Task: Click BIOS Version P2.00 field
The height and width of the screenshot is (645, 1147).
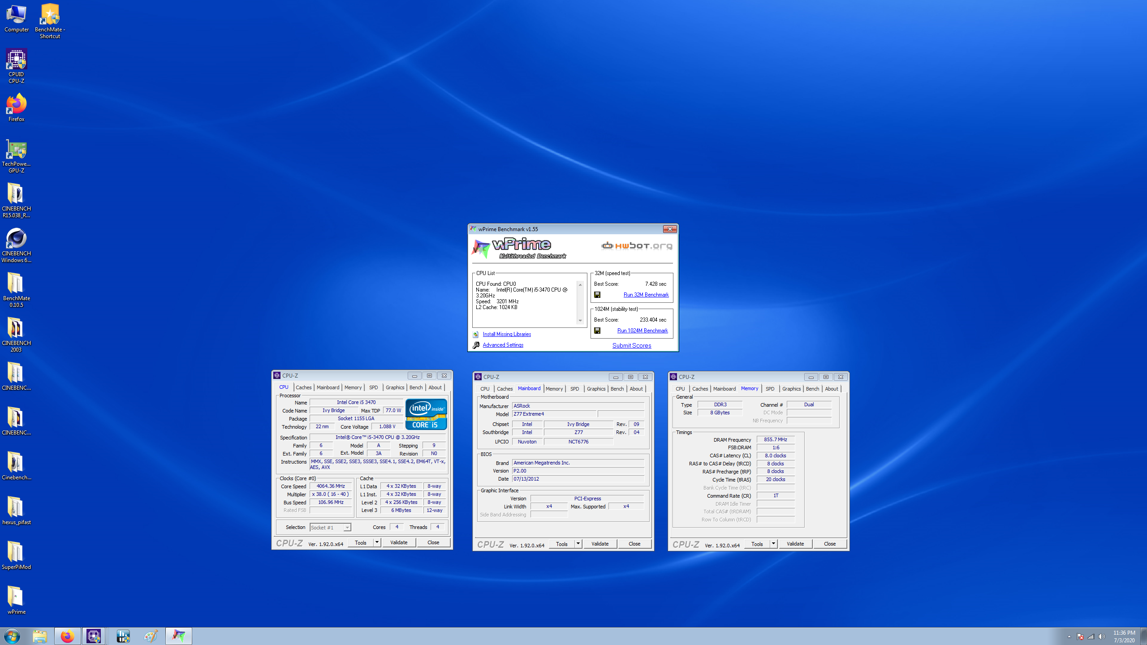Action: coord(578,471)
